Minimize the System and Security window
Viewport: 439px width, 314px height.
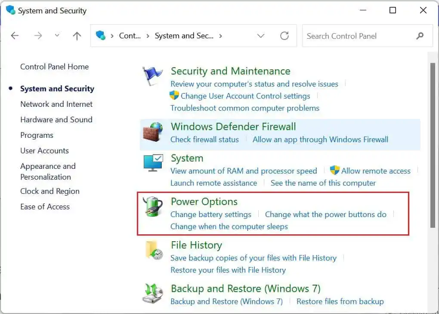click(x=363, y=10)
